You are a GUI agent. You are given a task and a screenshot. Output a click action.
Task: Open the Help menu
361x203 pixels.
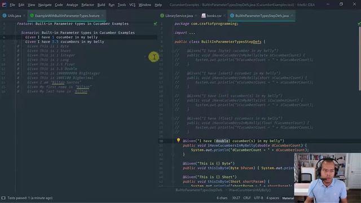pos(158,5)
